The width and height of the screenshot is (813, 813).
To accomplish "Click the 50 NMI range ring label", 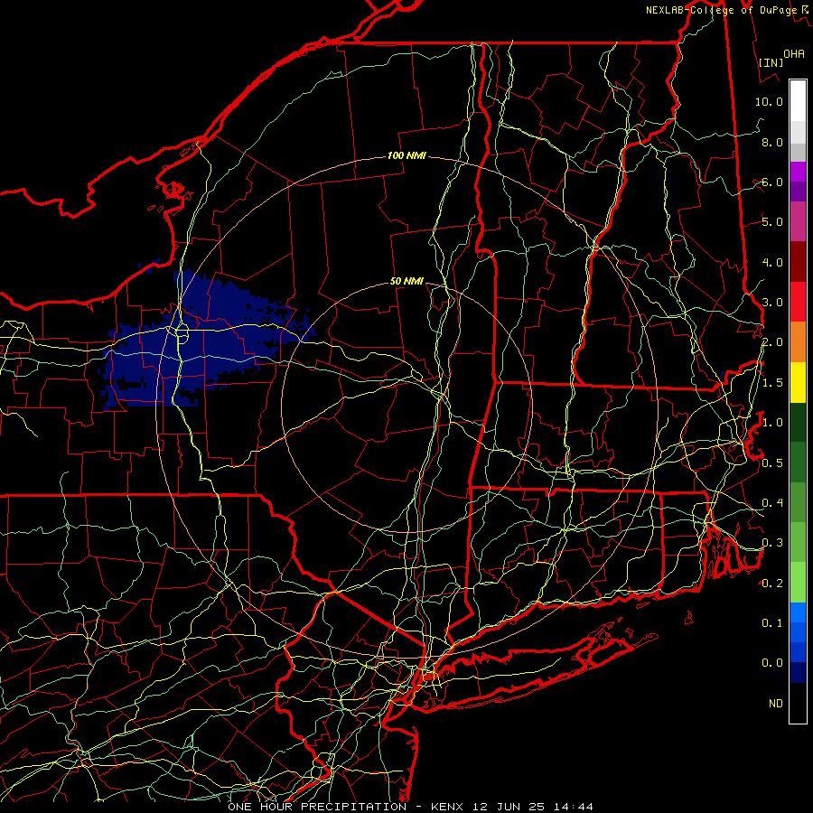I will point(406,282).
